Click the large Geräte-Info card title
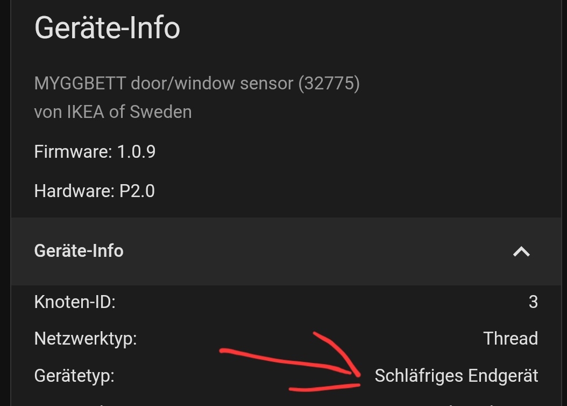Viewport: 567px width, 406px height. point(107,28)
